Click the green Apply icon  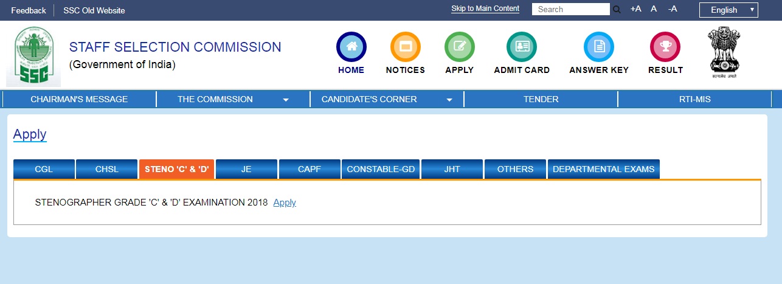point(459,46)
